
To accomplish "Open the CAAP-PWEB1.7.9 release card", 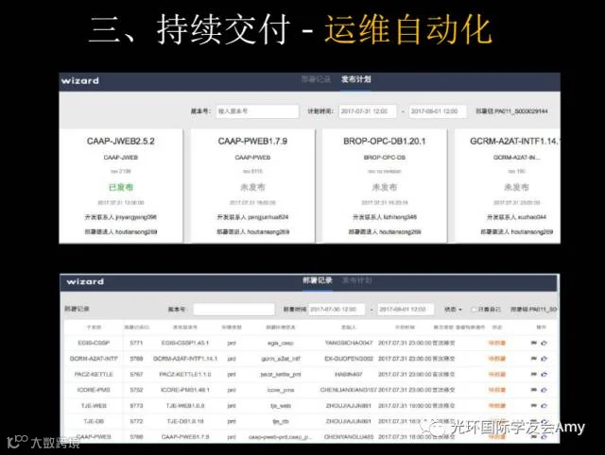I will click(252, 186).
